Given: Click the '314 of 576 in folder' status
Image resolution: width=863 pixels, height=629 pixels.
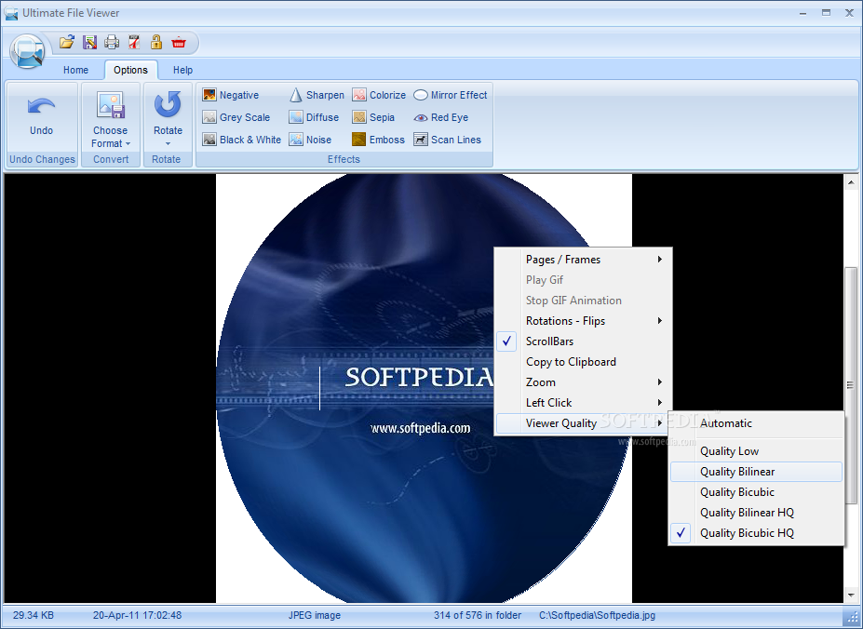Looking at the screenshot, I should coord(478,615).
